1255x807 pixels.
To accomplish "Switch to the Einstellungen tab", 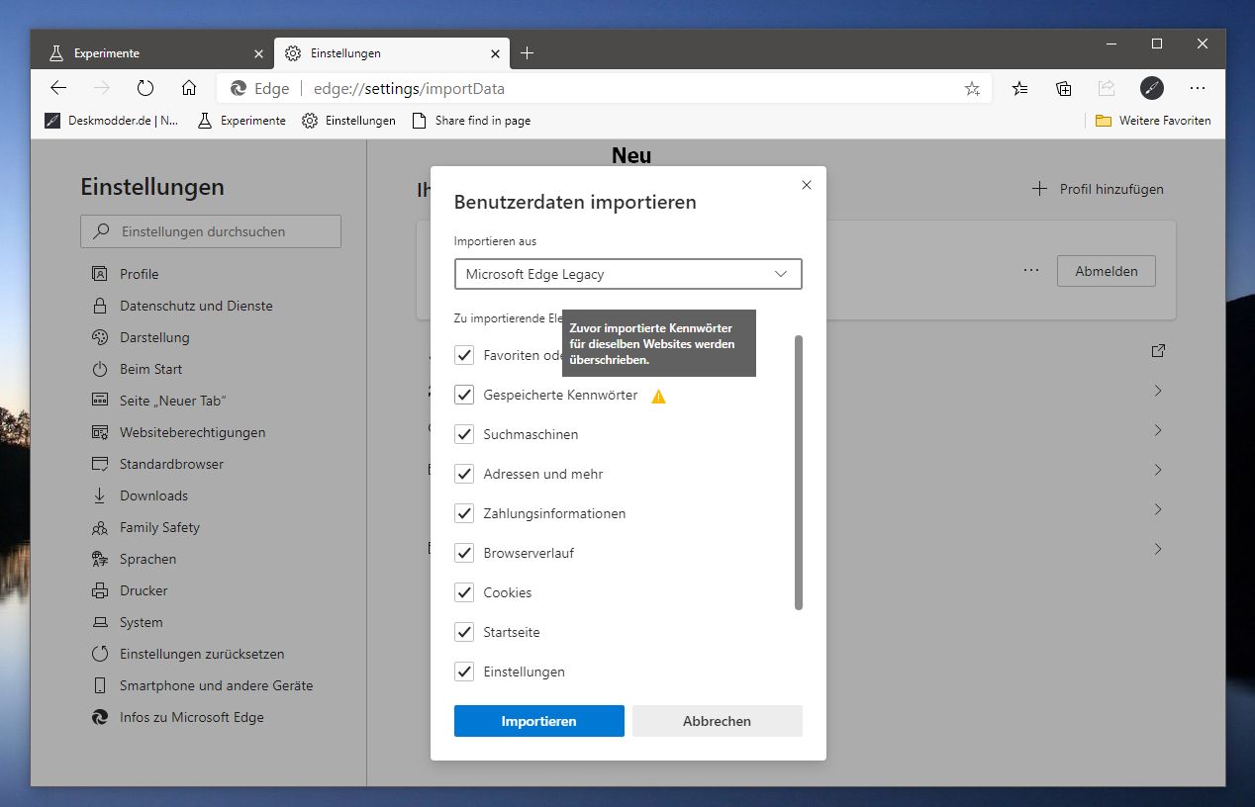I will coord(392,53).
